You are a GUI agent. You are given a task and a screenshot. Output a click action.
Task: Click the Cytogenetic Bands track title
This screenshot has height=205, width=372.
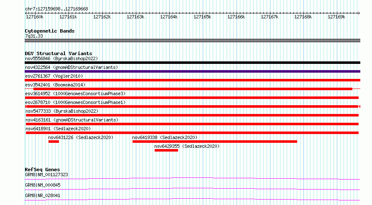tap(50, 31)
